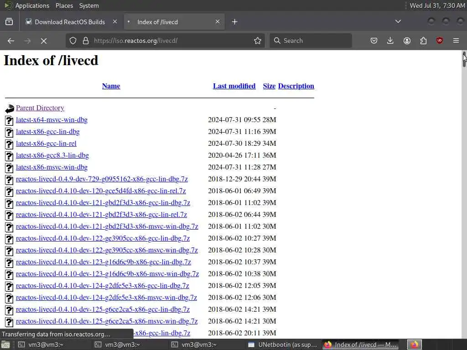Image resolution: width=467 pixels, height=350 pixels.
Task: Open the Pocket save icon
Action: (374, 41)
